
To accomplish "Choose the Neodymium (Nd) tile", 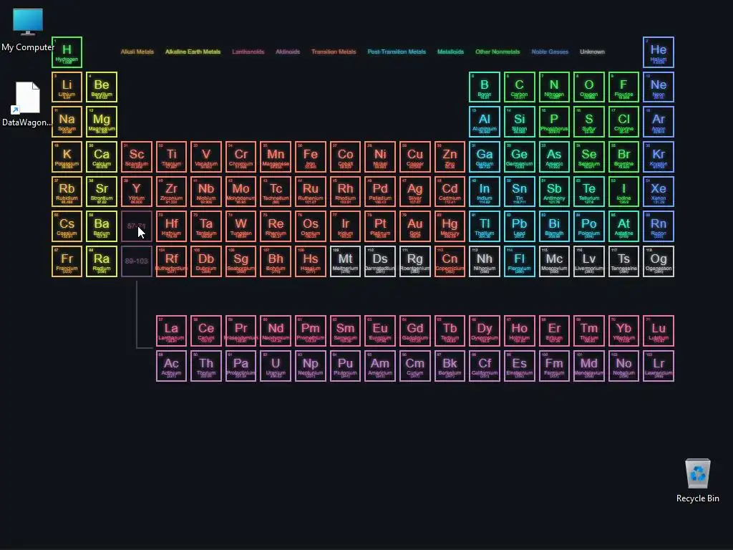I will click(276, 331).
